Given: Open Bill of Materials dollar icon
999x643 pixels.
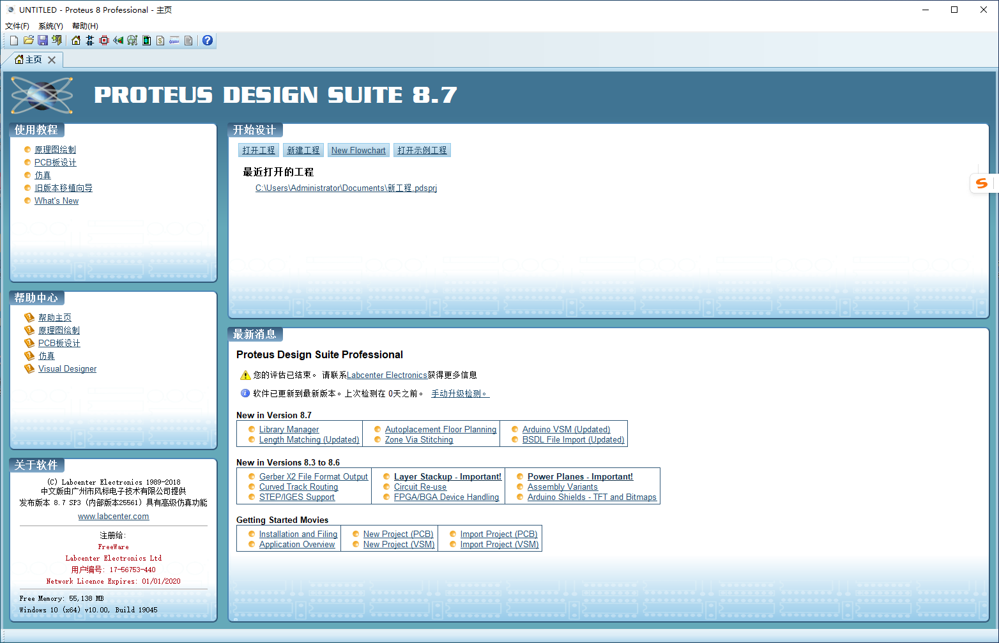Looking at the screenshot, I should (160, 40).
